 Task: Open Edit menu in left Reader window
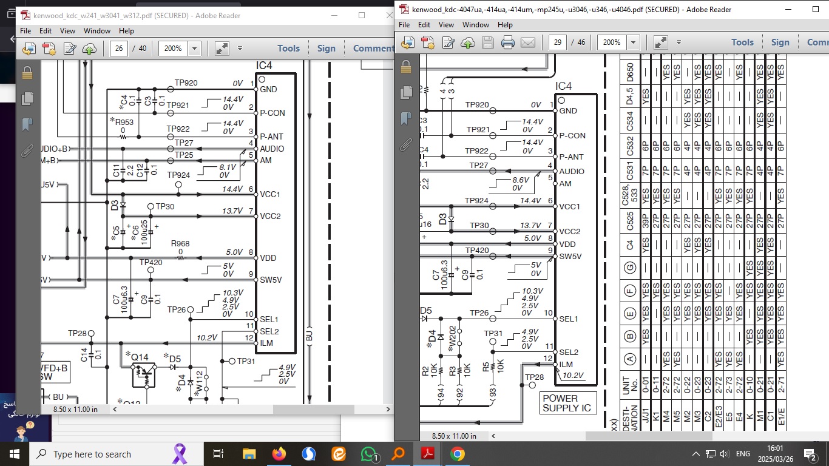coord(46,31)
